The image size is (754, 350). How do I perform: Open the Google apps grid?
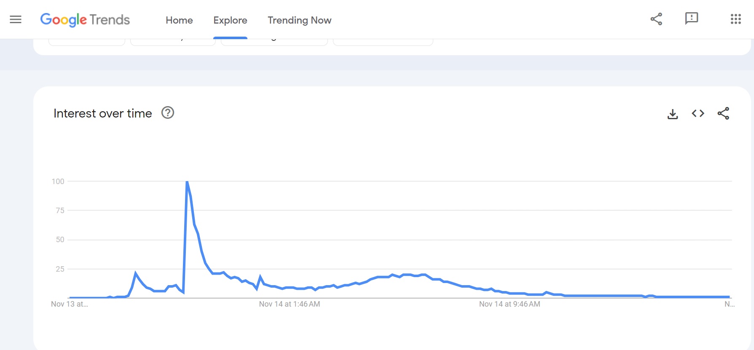(x=735, y=19)
